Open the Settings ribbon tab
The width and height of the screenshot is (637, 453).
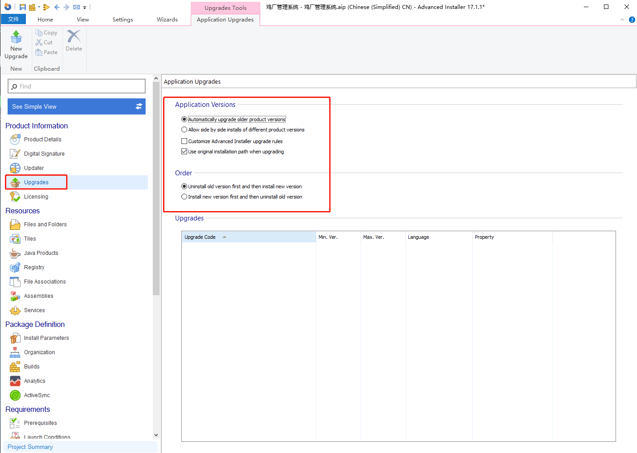[x=122, y=20]
